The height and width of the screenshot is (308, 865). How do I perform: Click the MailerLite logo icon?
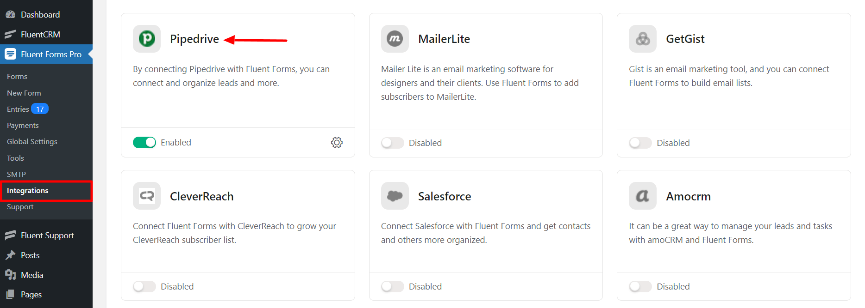(395, 39)
